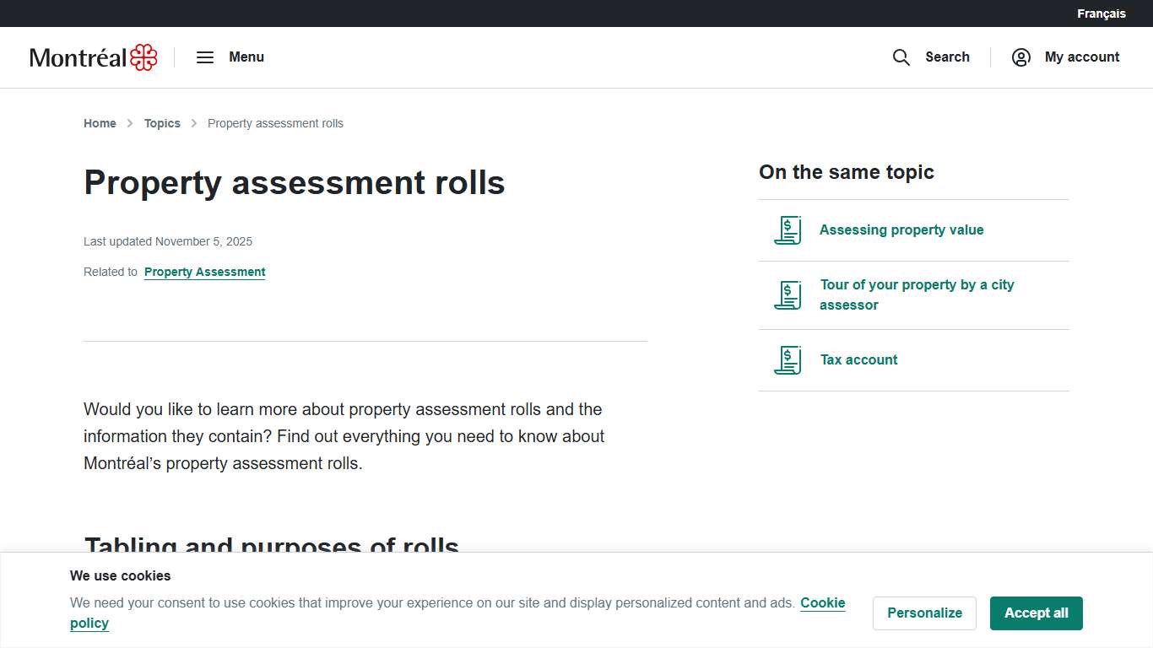This screenshot has height=648, width=1153.
Task: Click Accept all cookies button
Action: (1036, 613)
